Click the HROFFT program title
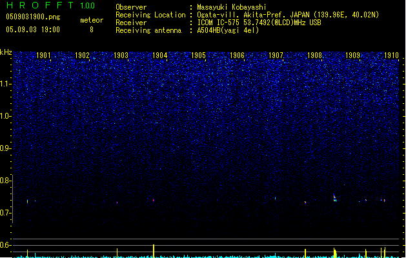 tap(40, 5)
